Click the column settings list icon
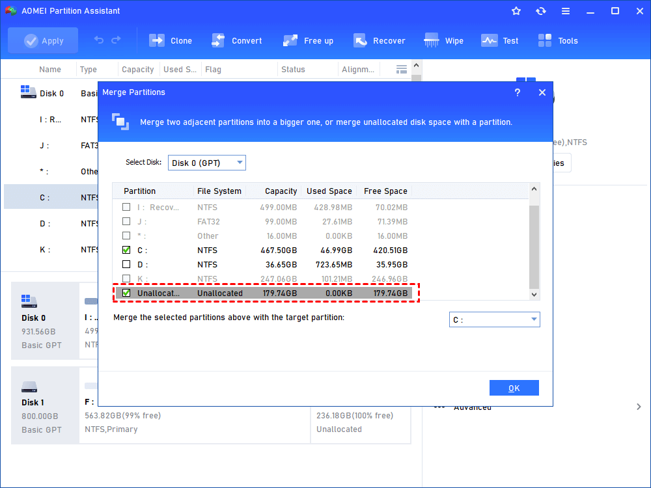This screenshot has width=651, height=488. [x=402, y=70]
